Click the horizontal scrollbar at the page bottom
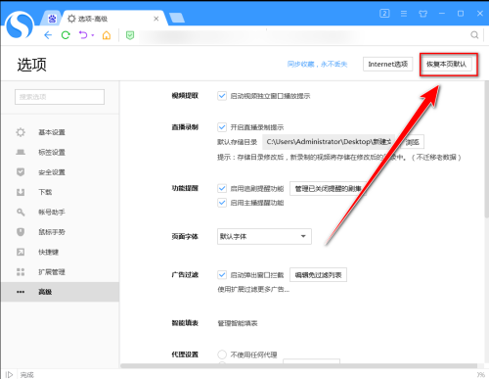Viewport: 489px width, 379px height. click(x=299, y=365)
